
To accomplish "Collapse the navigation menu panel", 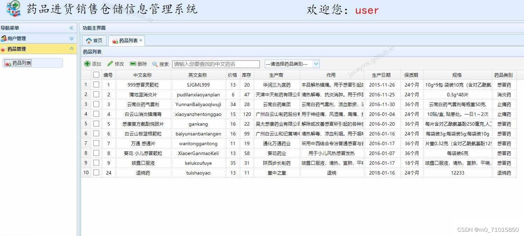I will point(72,28).
